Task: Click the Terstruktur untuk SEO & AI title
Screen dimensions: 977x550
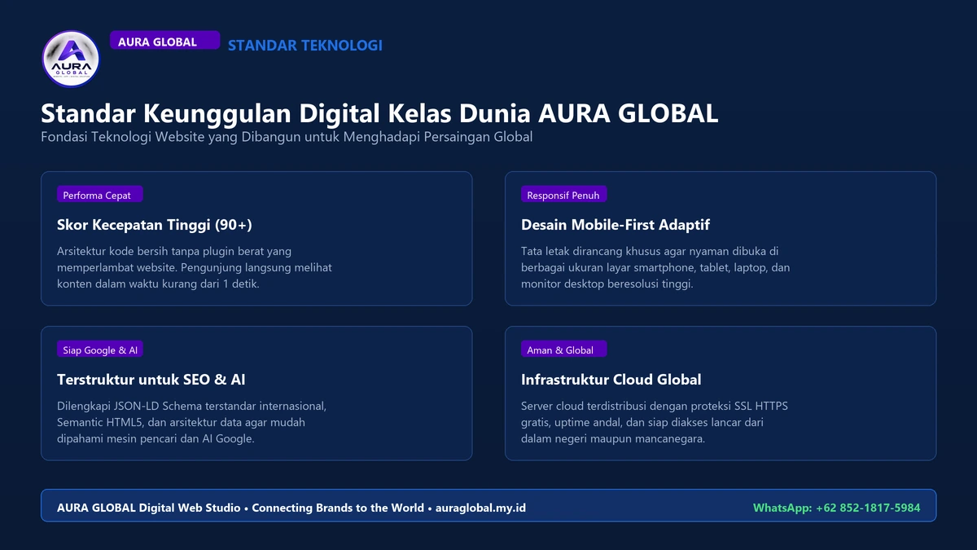Action: point(151,380)
